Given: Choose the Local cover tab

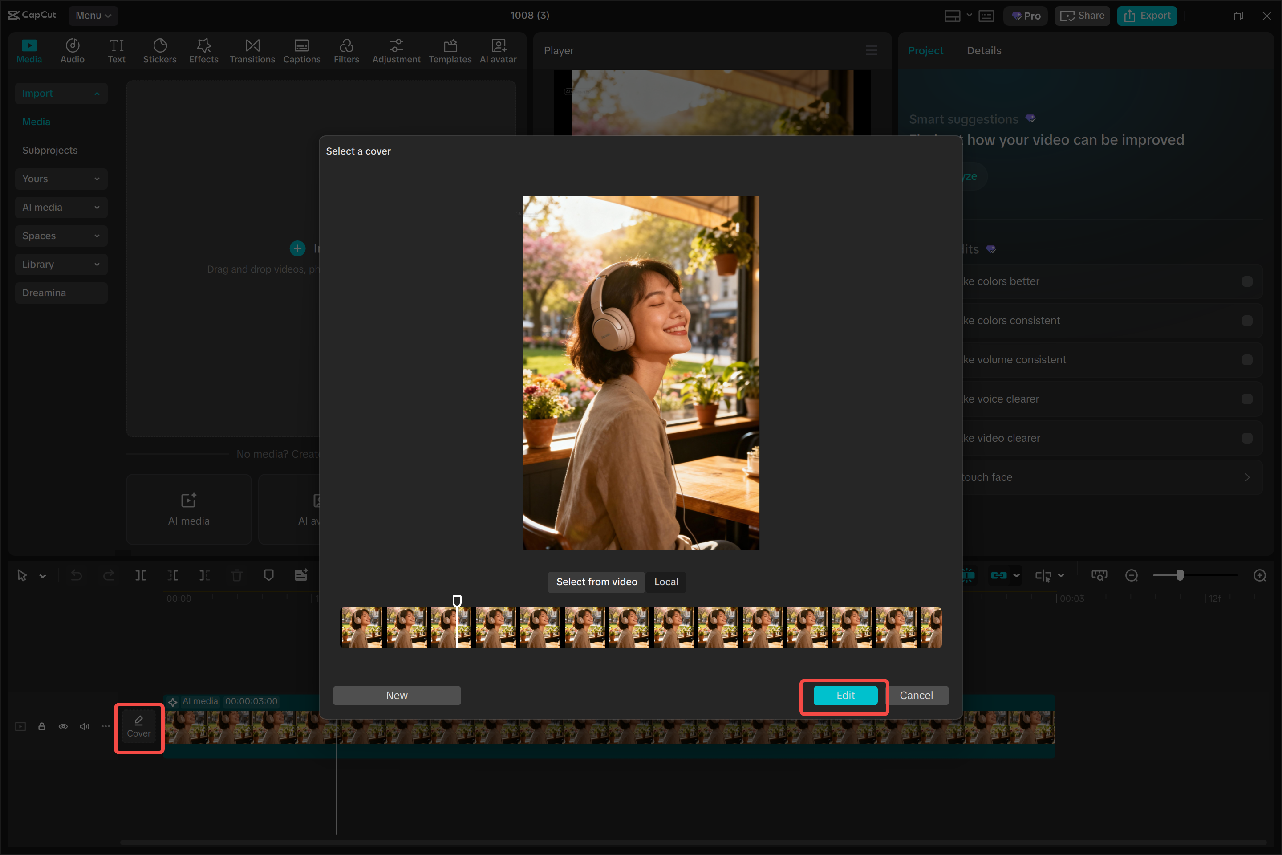Looking at the screenshot, I should (666, 582).
